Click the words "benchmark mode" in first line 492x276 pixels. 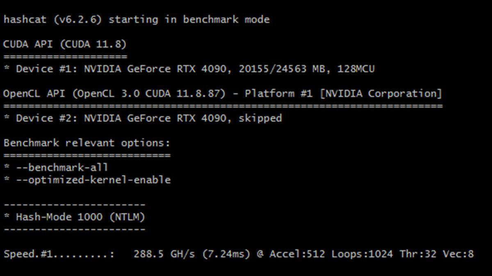pos(226,20)
